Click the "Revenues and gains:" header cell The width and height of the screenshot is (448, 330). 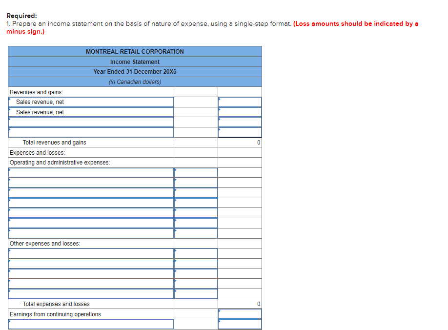tap(90, 92)
